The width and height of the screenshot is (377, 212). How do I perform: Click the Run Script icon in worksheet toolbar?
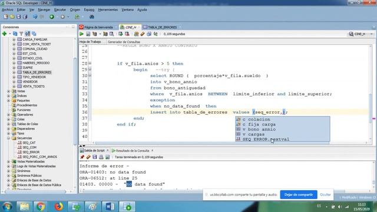point(88,34)
